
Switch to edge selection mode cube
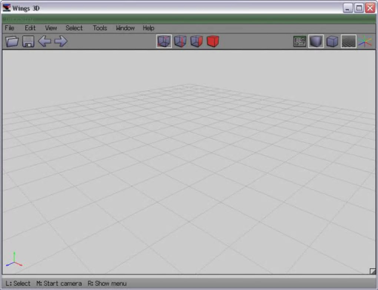pyautogui.click(x=180, y=41)
